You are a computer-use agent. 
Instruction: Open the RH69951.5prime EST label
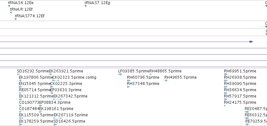point(240,71)
